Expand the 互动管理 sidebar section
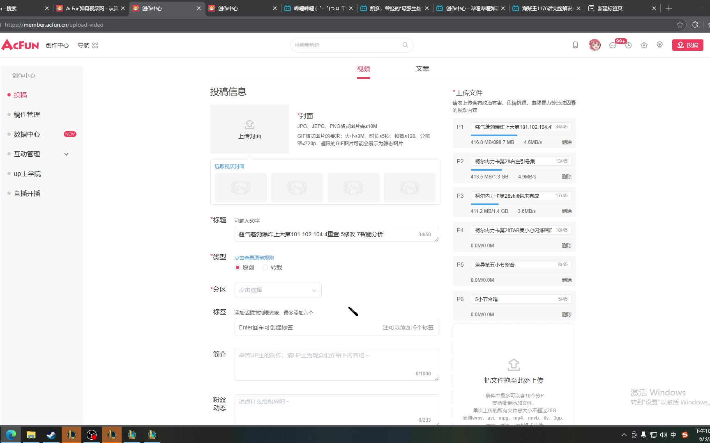 point(66,154)
